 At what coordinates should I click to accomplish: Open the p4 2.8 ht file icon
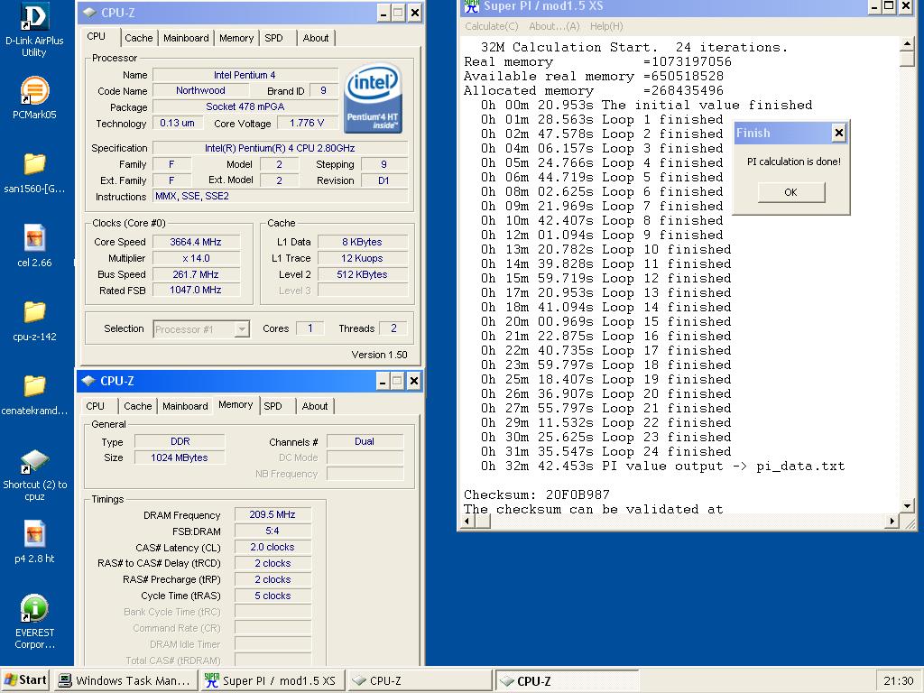point(34,542)
